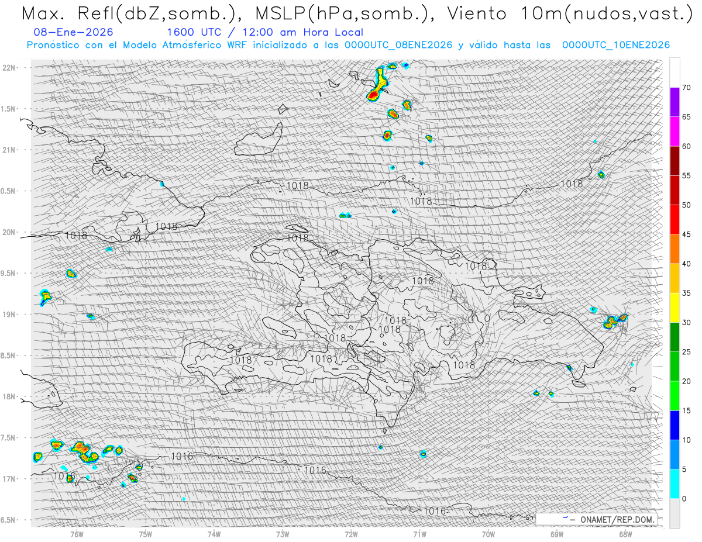Pick the bright red 45–50 dBZ colorbar segment
Screen dimensions: 702x542
675,220
